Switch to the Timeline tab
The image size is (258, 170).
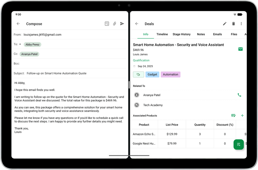coord(162,34)
